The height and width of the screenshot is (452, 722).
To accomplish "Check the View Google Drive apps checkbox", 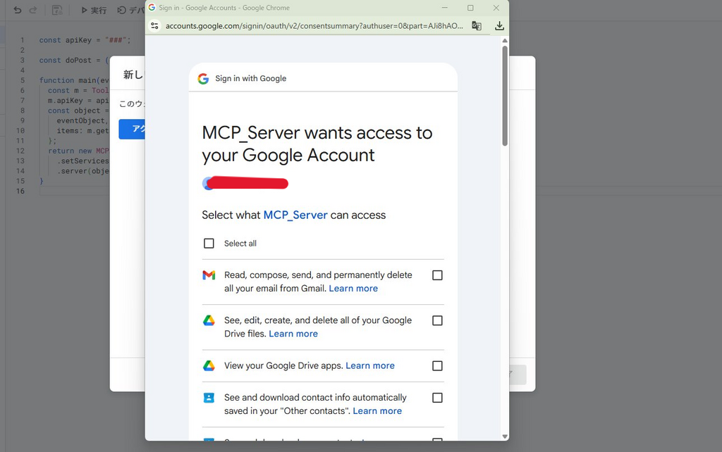I will 437,366.
